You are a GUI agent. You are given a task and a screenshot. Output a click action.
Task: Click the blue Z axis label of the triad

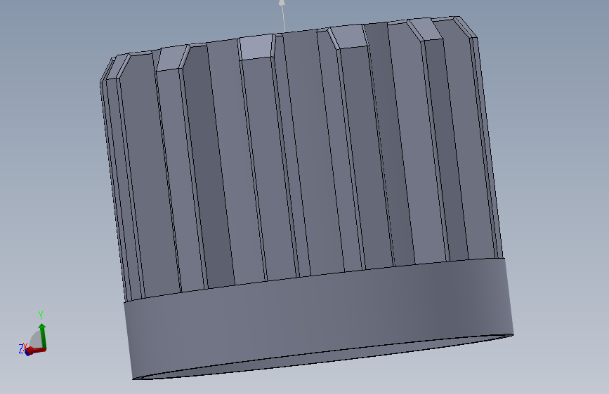click(21, 348)
